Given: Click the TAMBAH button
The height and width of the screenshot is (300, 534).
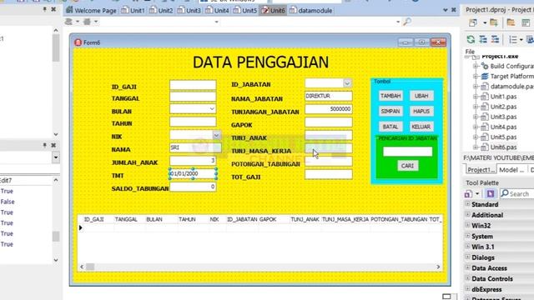Looking at the screenshot, I should (390, 96).
